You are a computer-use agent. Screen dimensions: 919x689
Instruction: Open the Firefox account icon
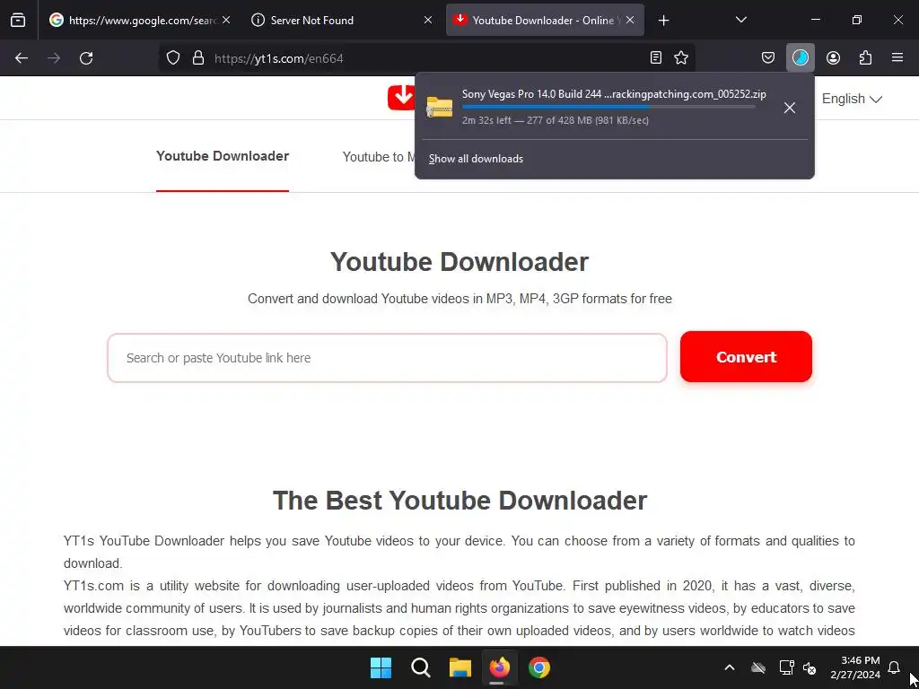tap(833, 58)
